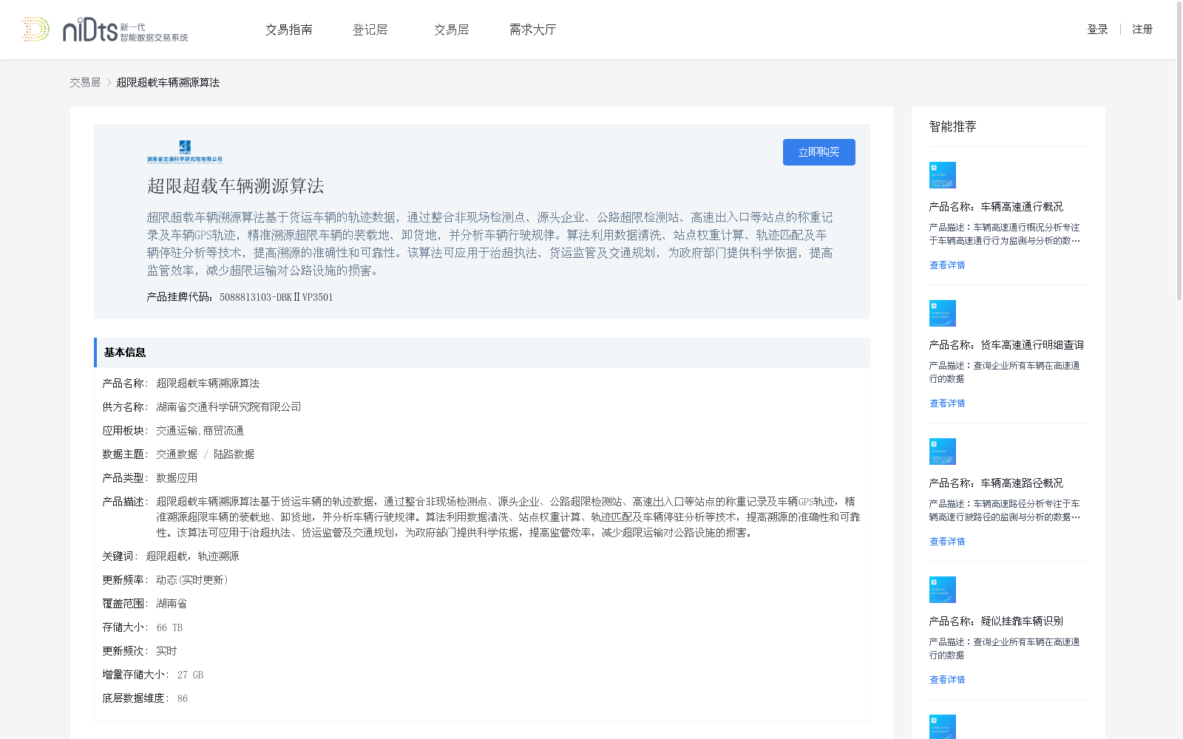
Task: Open thumbnail for 货车高速通行明细查询
Action: pyautogui.click(x=943, y=313)
